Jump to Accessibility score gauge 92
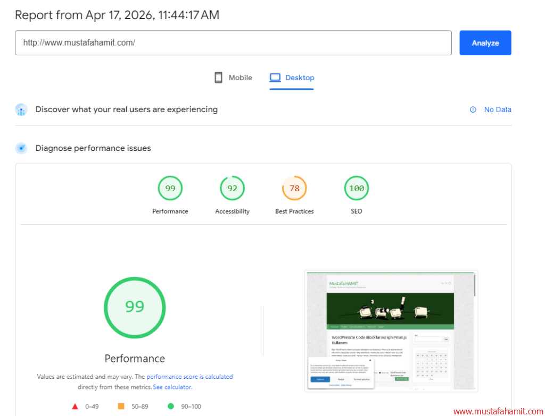 pyautogui.click(x=233, y=189)
